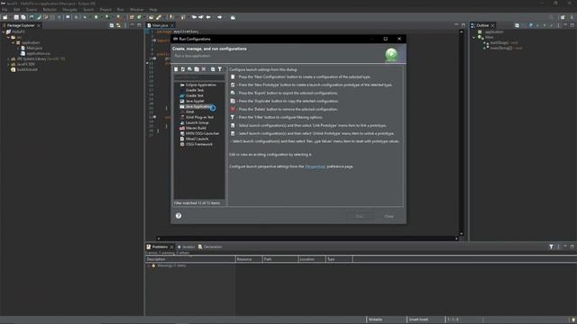Click the Run button in Run Configurations
This screenshot has height=324, width=577.
359,216
